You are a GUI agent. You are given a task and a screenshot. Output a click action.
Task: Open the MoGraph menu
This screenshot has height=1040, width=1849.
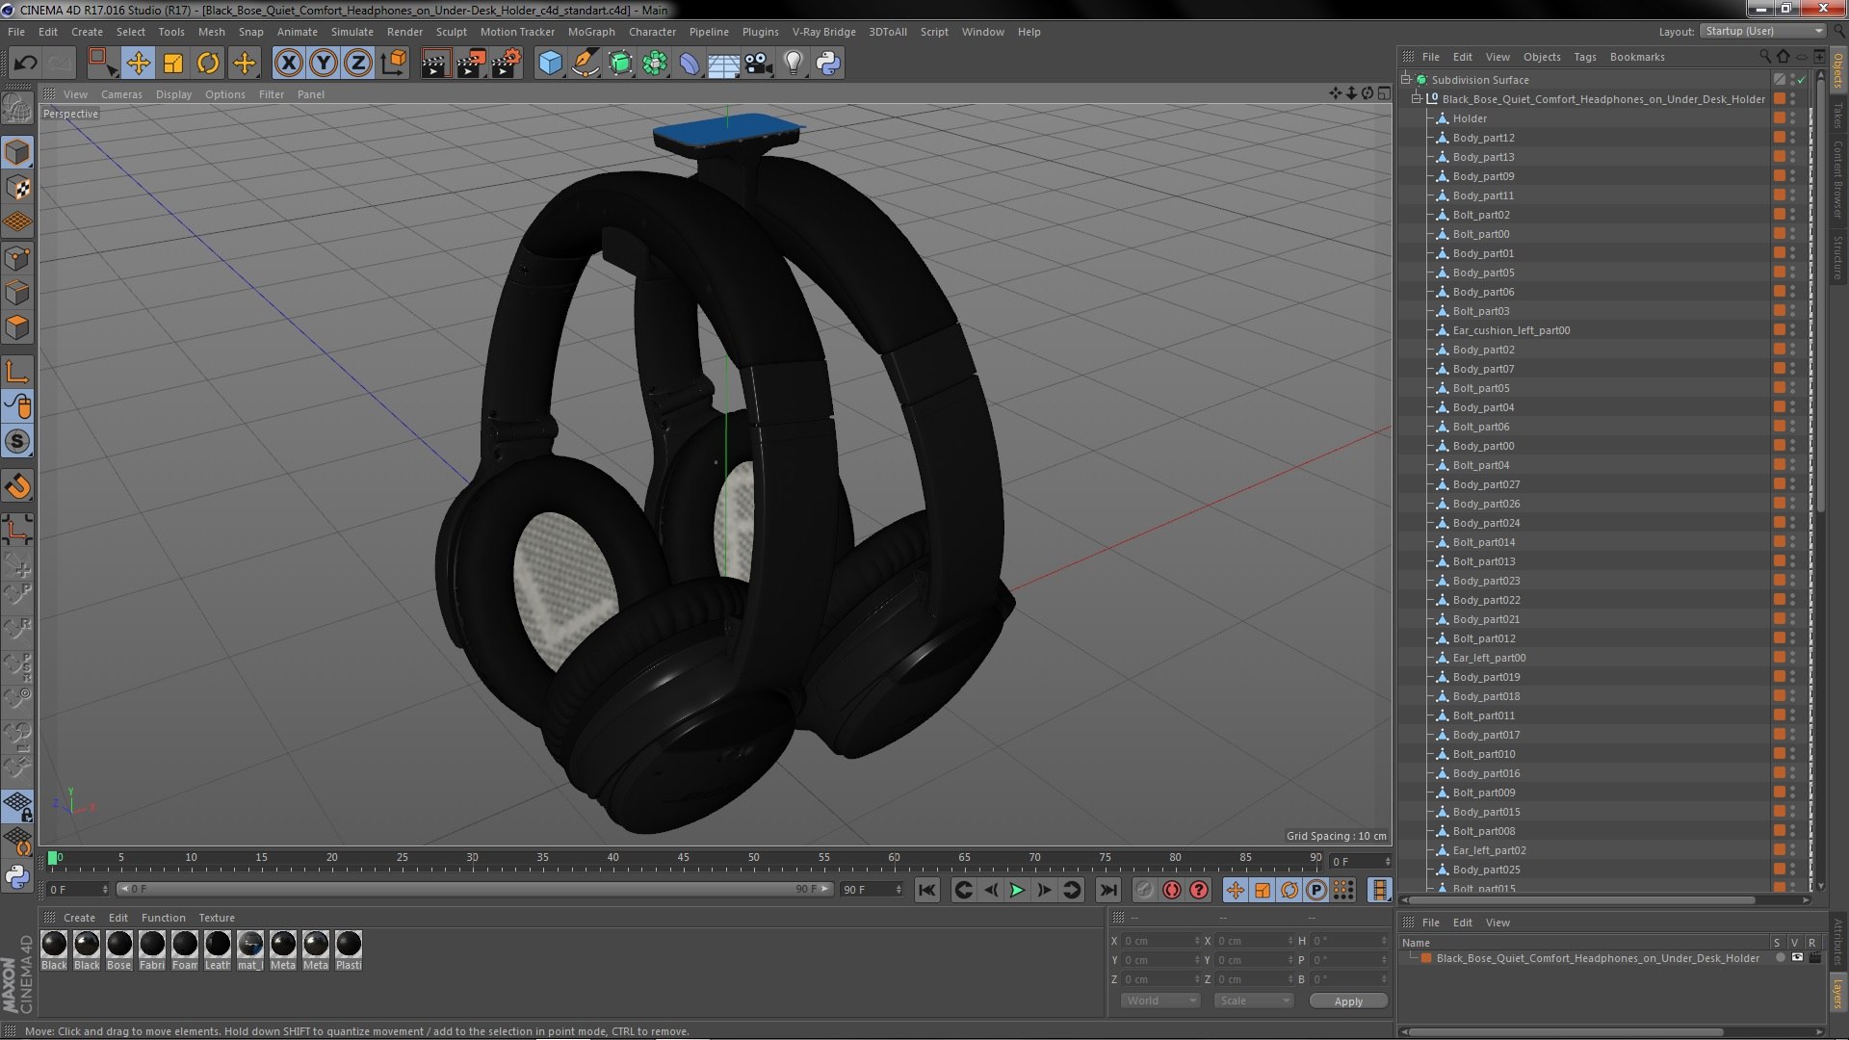[591, 32]
